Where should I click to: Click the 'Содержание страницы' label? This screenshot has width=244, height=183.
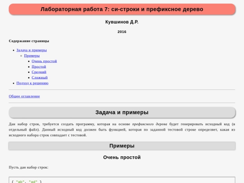pyautogui.click(x=29, y=41)
